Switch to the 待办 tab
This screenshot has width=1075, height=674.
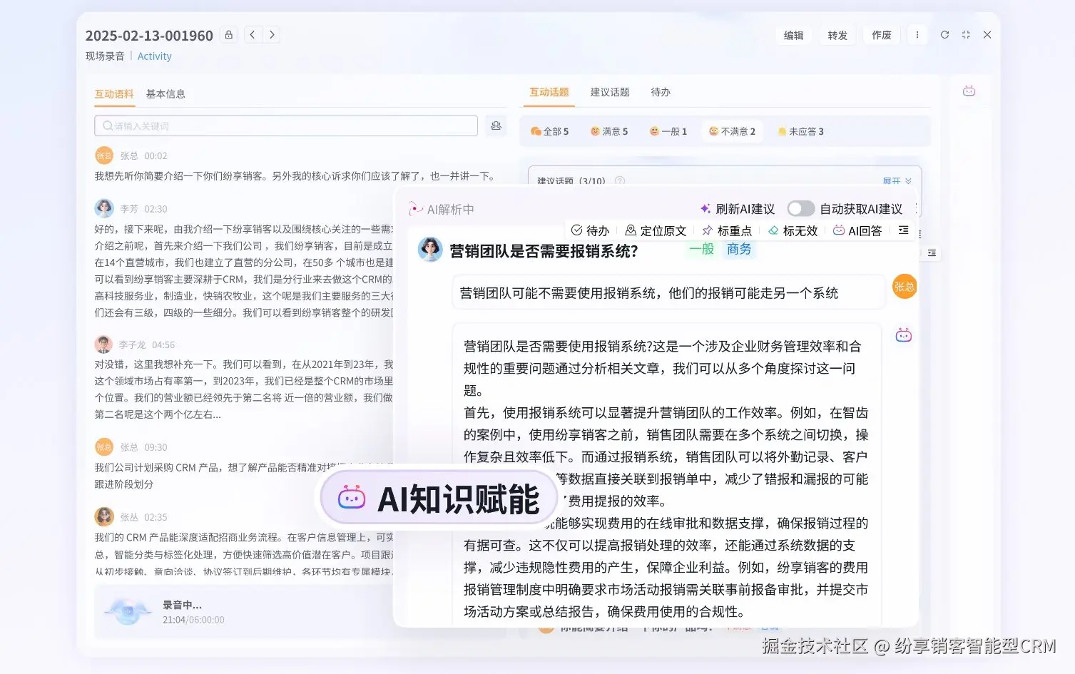coord(661,92)
